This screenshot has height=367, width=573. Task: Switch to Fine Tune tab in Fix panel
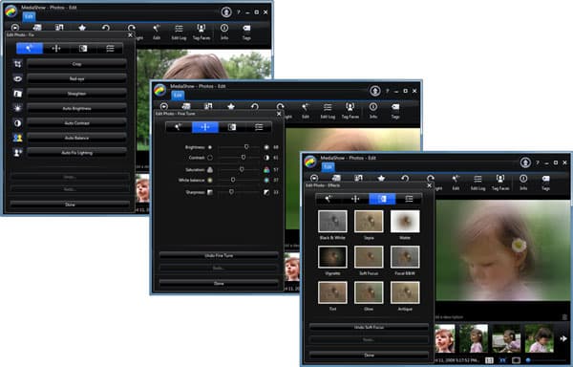tap(56, 48)
